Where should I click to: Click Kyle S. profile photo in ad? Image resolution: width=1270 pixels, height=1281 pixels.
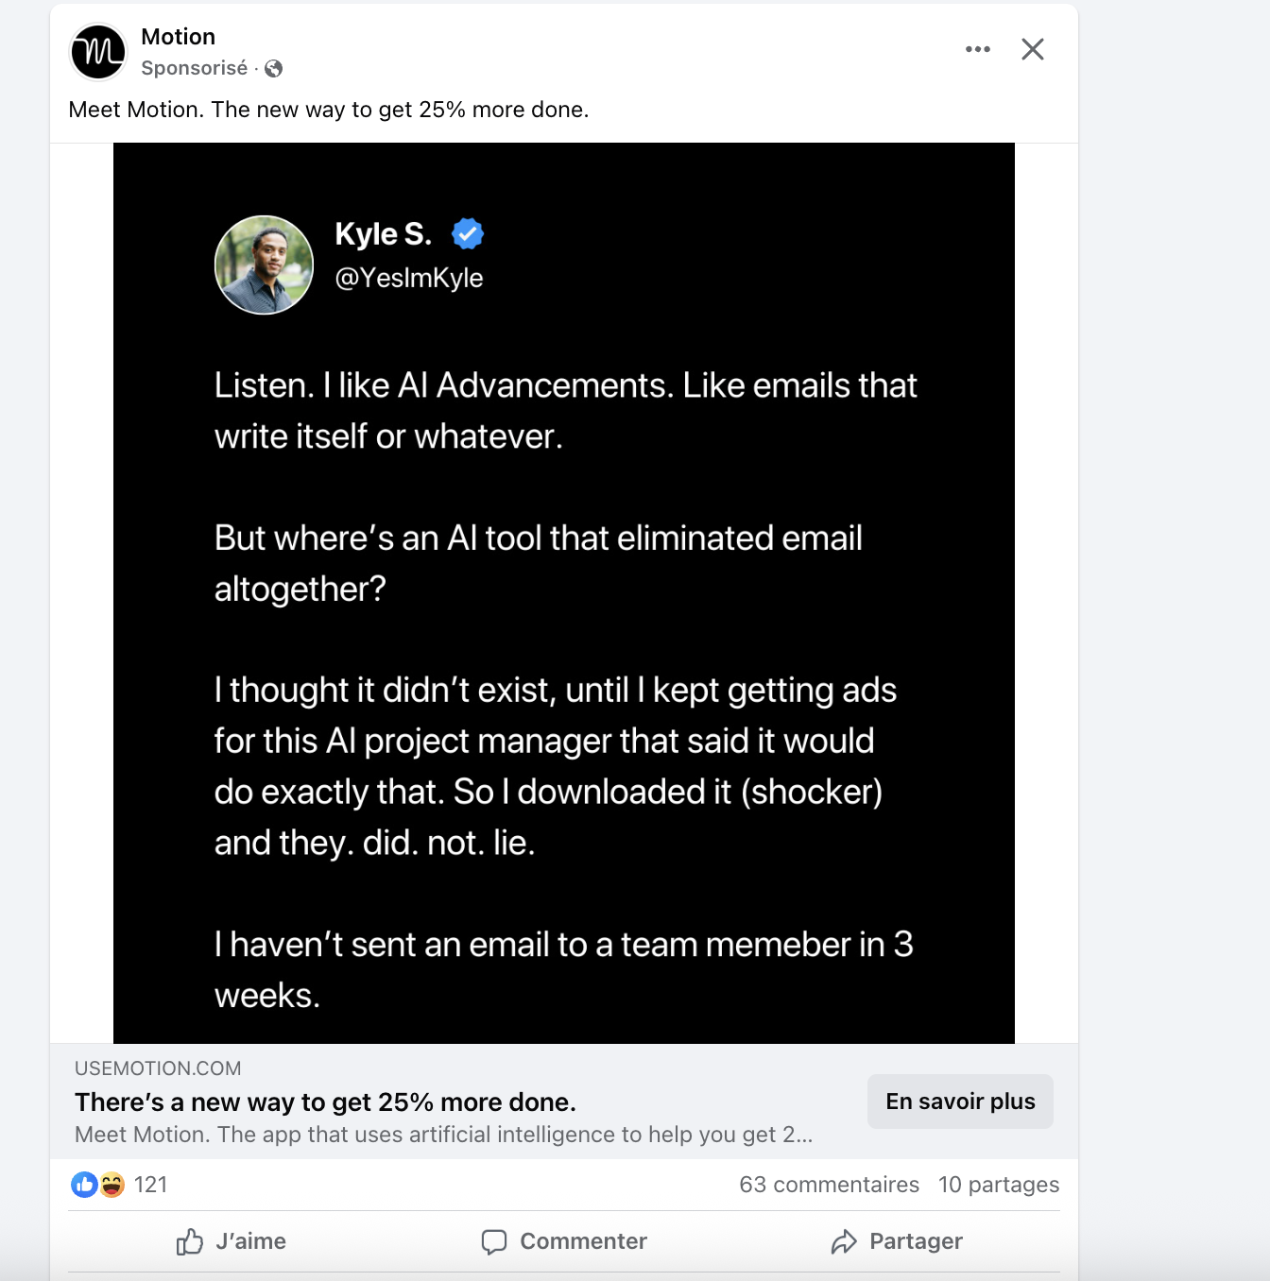264,265
